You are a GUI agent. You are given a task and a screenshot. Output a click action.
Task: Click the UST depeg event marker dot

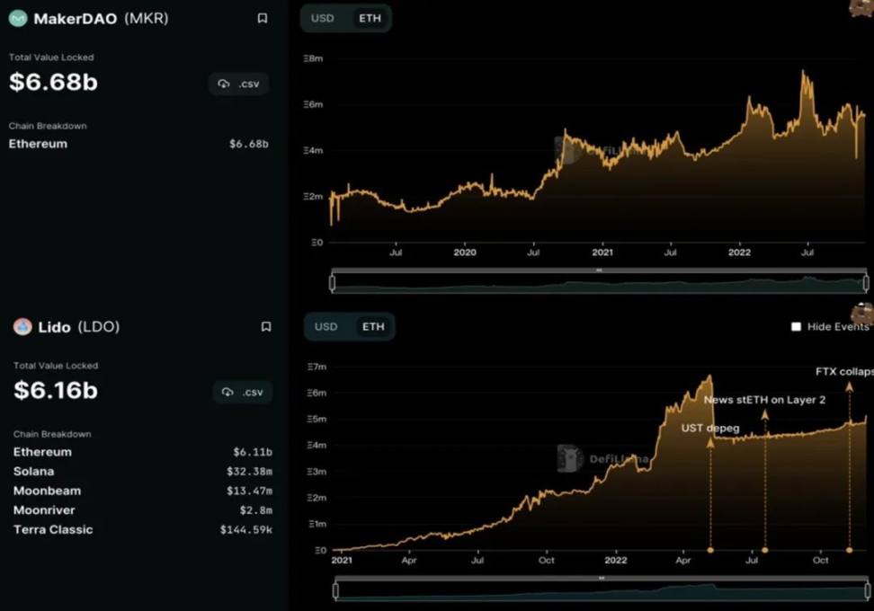tap(710, 550)
